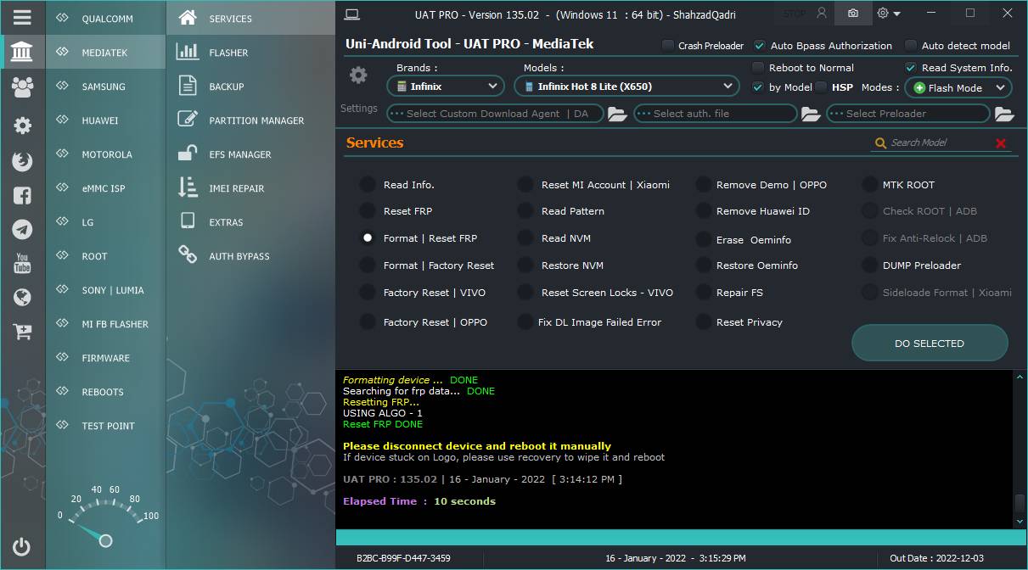Take screenshot with camera icon
1028x570 pixels.
[x=852, y=14]
